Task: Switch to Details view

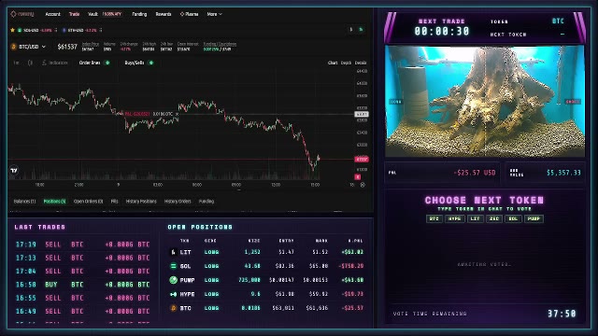Action: point(361,63)
